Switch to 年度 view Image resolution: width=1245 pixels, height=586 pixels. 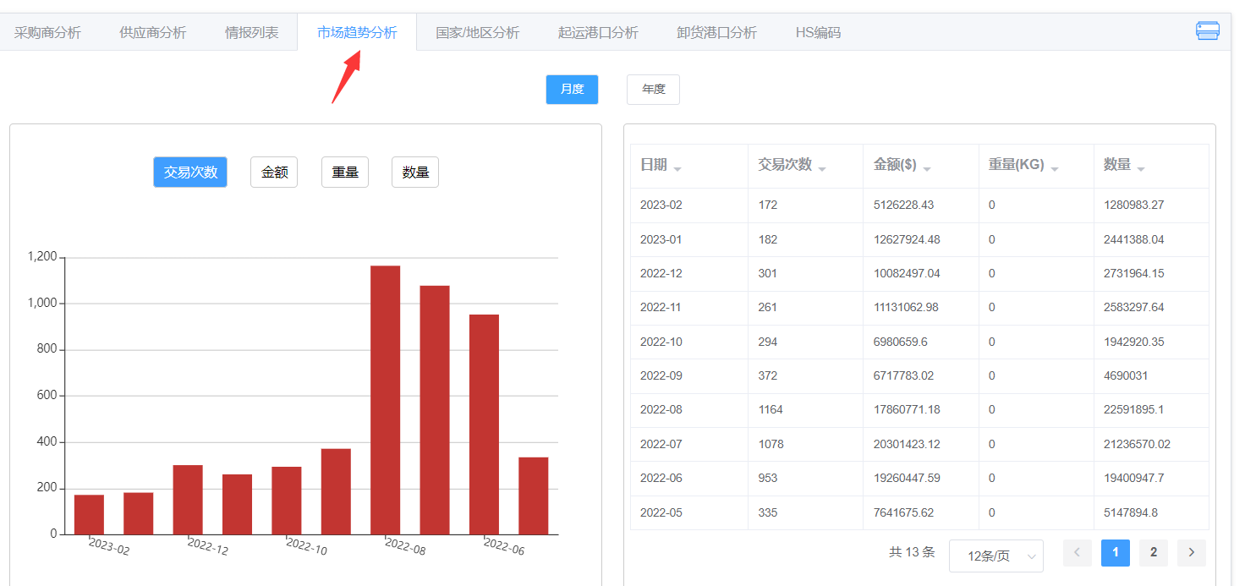pos(653,90)
